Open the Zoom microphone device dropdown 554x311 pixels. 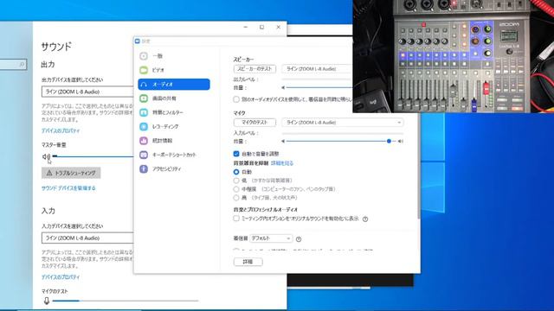pos(343,123)
